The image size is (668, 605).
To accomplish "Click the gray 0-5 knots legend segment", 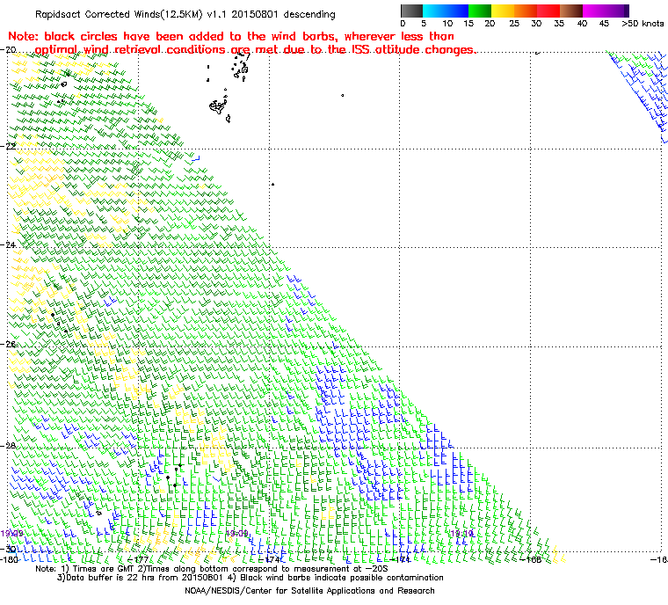I will pos(411,11).
